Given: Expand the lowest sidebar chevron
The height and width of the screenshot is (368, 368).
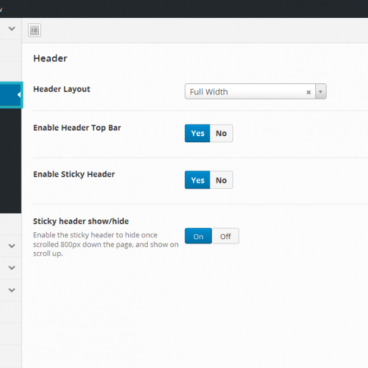Looking at the screenshot, I should click(12, 290).
